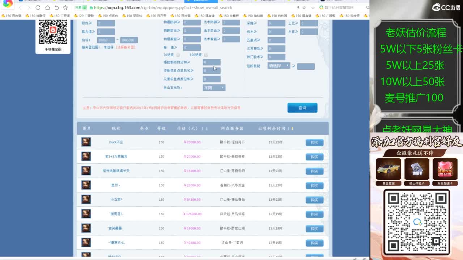This screenshot has width=463, height=260.
Task: Open the character name link 紫3+3九霄飚龙
Action: pyautogui.click(x=116, y=156)
